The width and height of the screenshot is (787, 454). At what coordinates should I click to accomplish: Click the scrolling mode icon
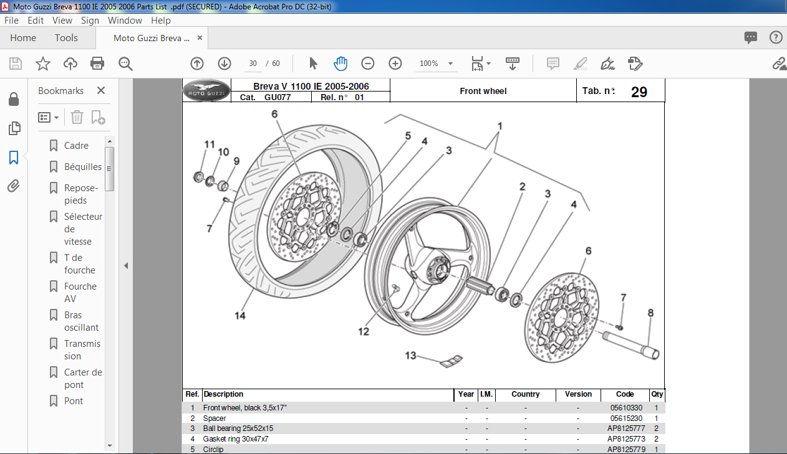[x=513, y=64]
